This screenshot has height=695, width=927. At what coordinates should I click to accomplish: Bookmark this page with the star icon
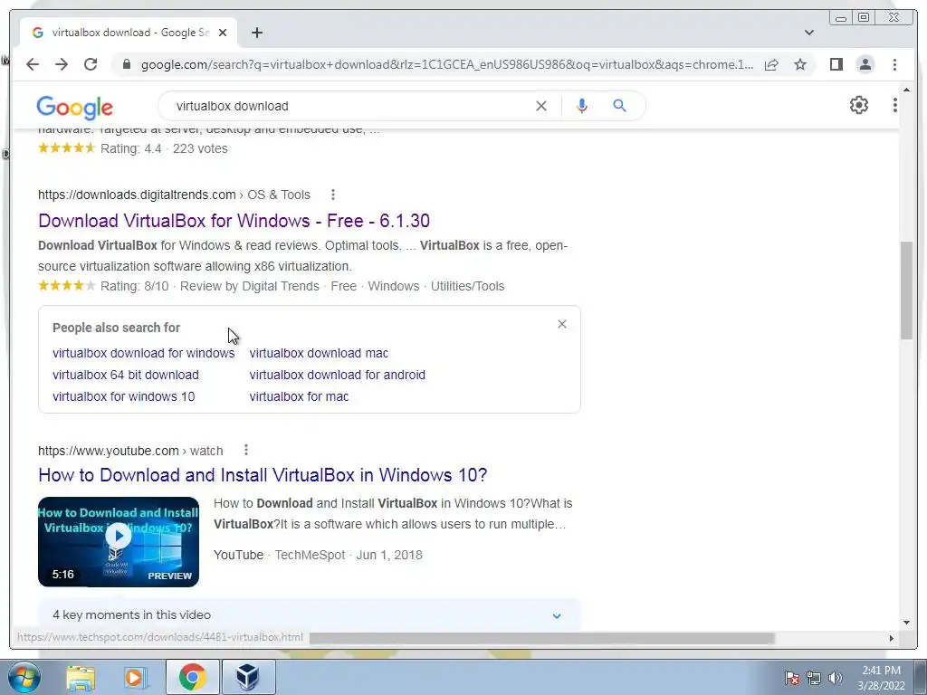(800, 64)
